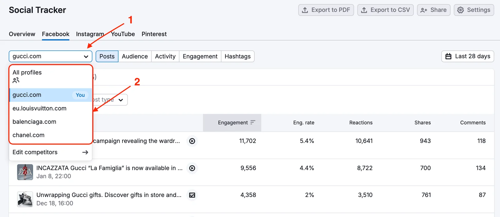This screenshot has width=500, height=217.
Task: Click the people icon under All profiles
Action: pos(16,80)
